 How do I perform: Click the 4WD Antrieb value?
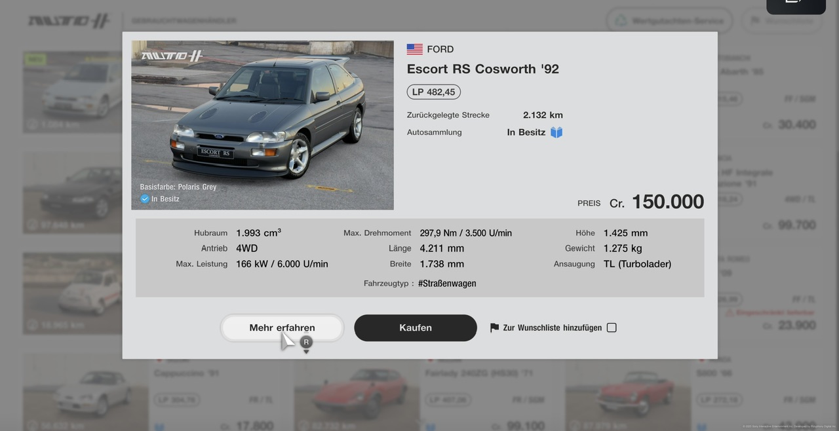[x=246, y=248]
